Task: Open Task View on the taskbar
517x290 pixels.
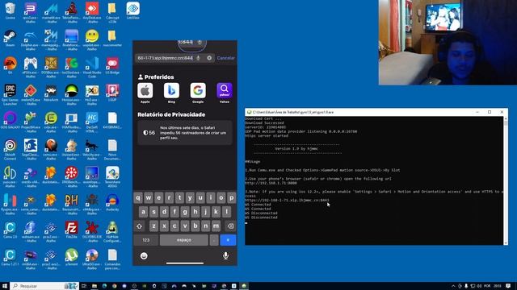Action: point(84,286)
